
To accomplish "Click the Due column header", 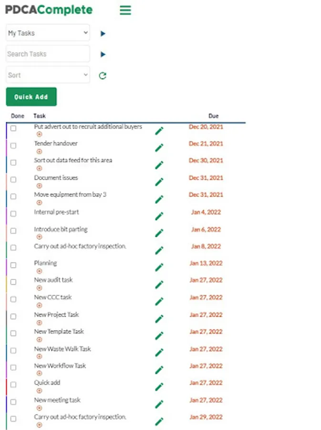I will click(x=213, y=116).
